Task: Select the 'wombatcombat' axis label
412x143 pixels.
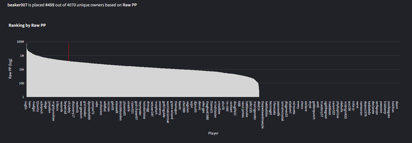Action: (168, 112)
